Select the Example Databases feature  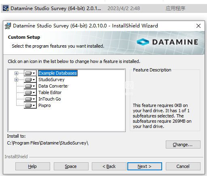tap(58, 73)
